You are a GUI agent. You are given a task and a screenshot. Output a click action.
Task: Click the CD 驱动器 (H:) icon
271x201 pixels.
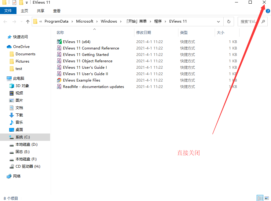12,166
